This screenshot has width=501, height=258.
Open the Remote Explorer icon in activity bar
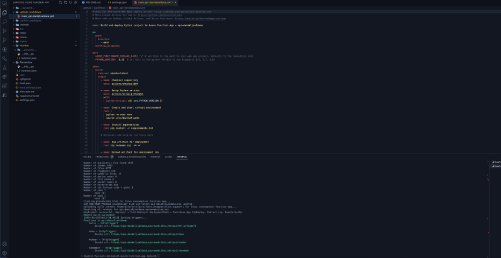tap(4, 77)
